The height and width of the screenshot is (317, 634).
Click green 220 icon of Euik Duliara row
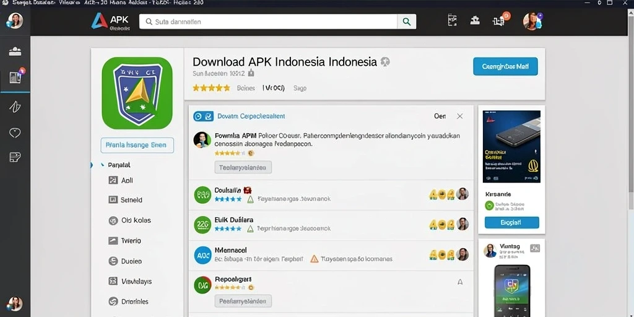pyautogui.click(x=202, y=225)
